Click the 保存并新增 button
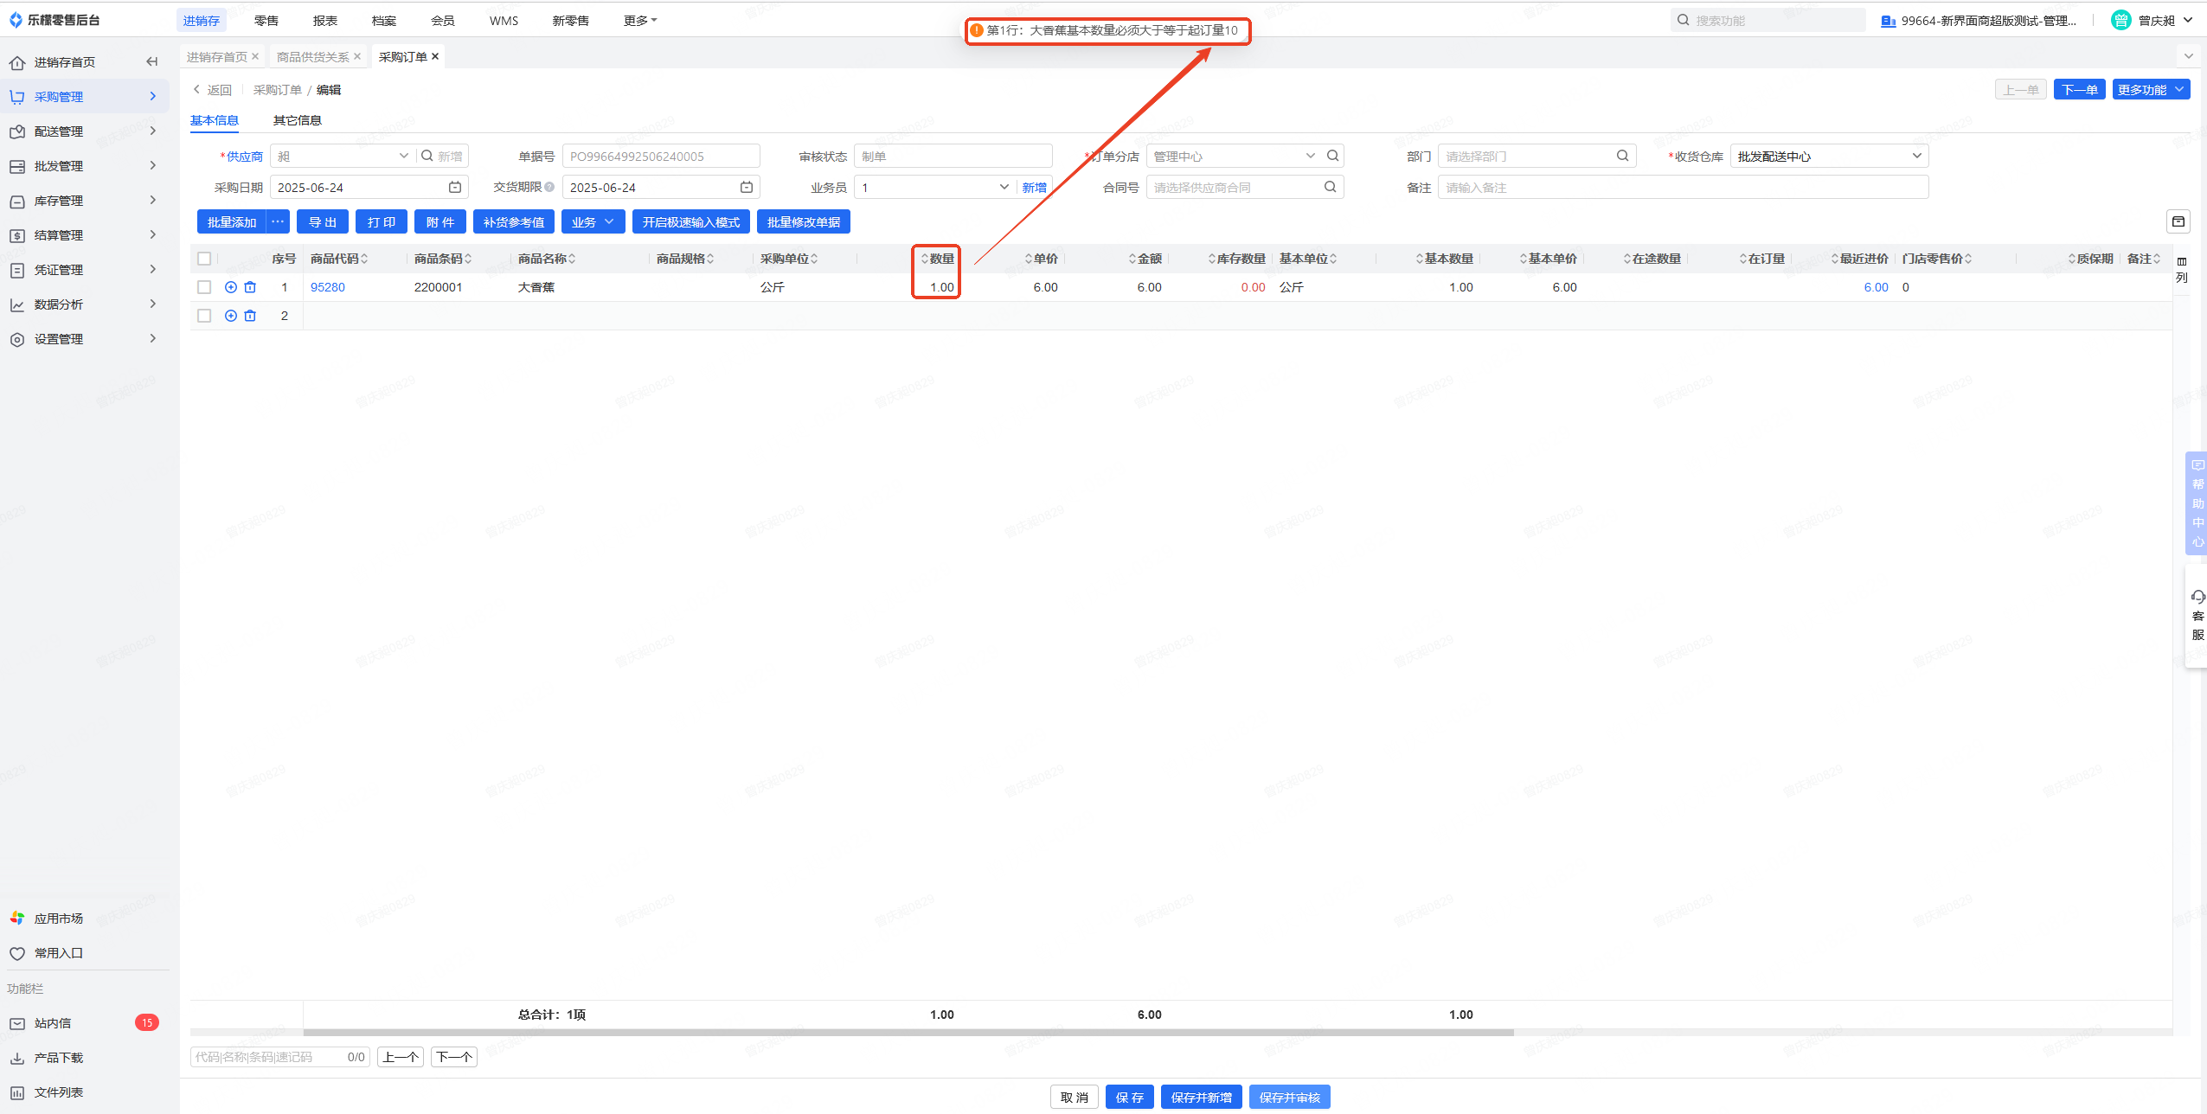Viewport: 2207px width, 1114px height. point(1202,1097)
